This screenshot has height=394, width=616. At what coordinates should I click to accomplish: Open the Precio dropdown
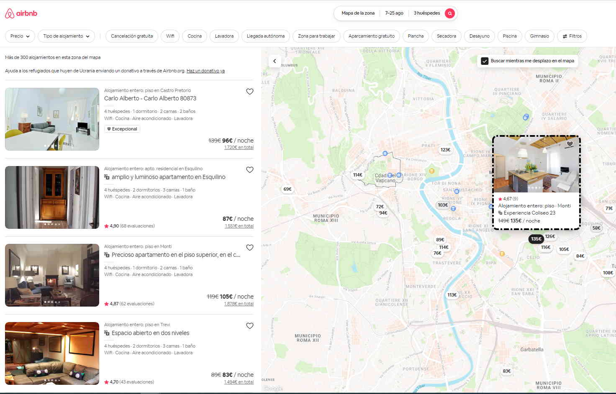20,36
